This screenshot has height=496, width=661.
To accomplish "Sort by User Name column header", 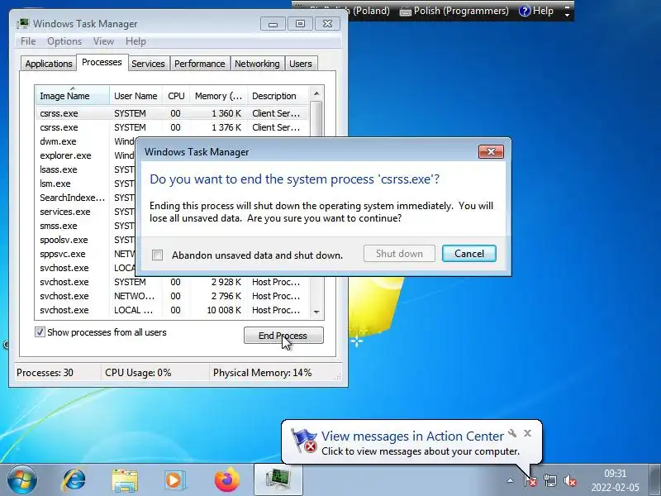I will (x=136, y=96).
